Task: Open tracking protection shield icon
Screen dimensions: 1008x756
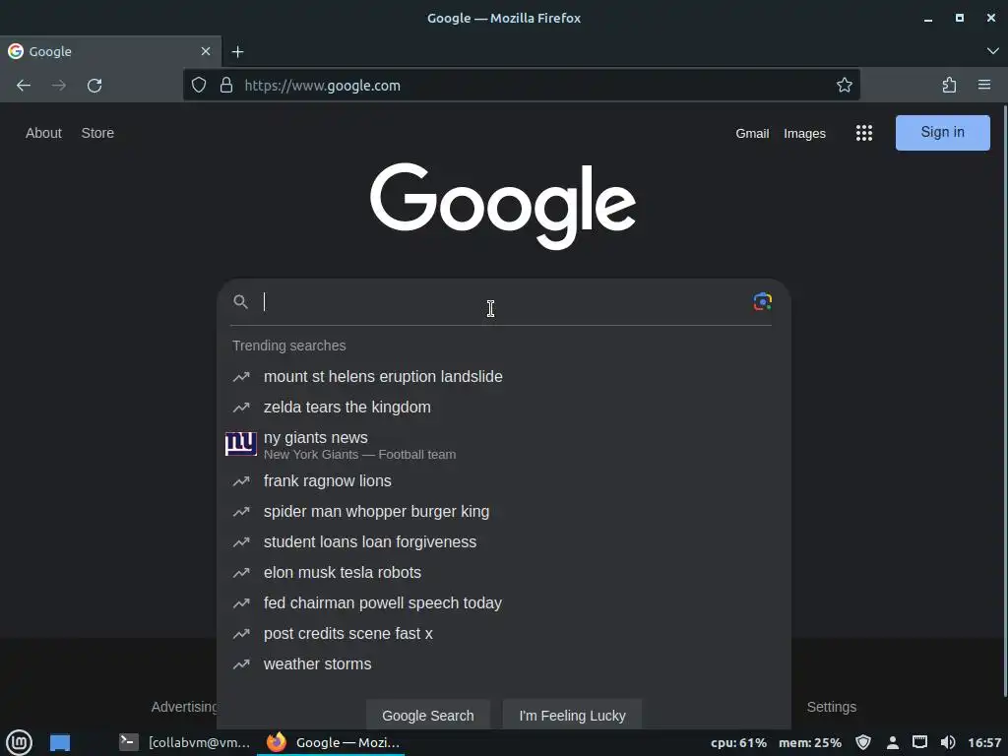Action: tap(199, 85)
